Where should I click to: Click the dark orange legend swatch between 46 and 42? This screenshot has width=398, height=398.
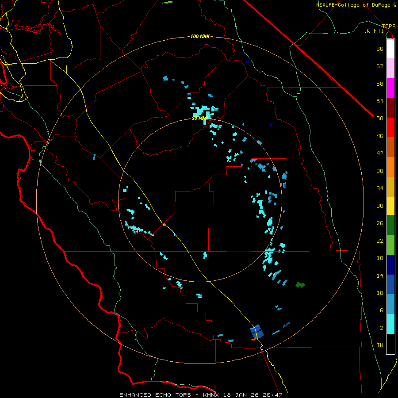point(390,147)
